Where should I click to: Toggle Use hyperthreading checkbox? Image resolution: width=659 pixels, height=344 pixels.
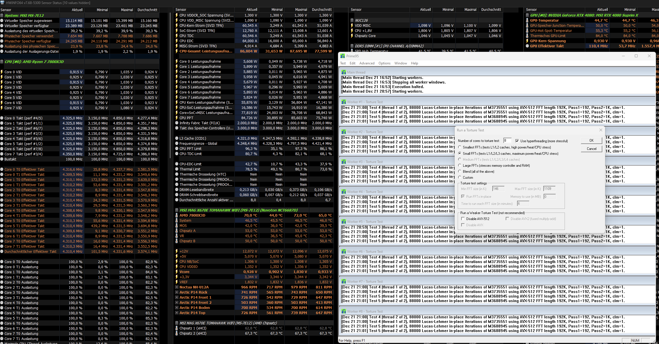pos(517,141)
